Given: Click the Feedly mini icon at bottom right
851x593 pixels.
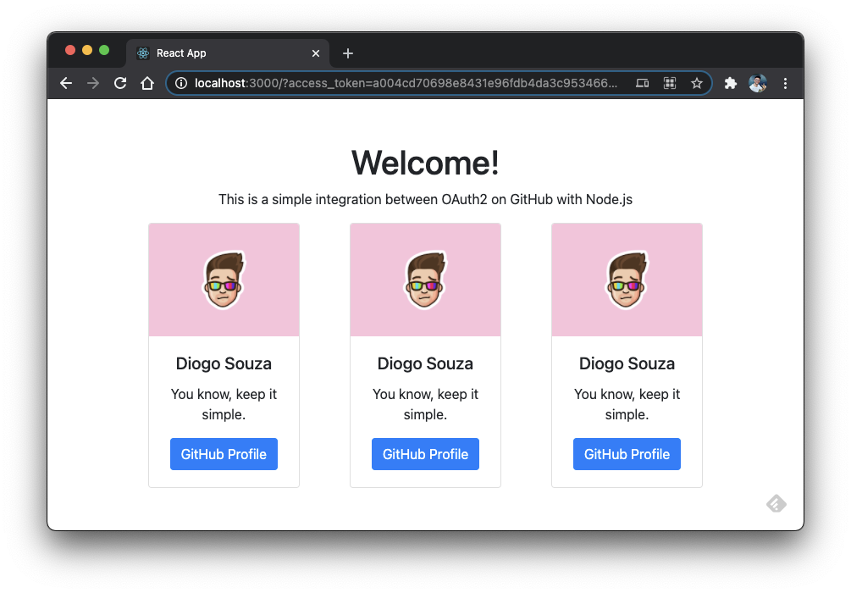Looking at the screenshot, I should click(x=776, y=503).
